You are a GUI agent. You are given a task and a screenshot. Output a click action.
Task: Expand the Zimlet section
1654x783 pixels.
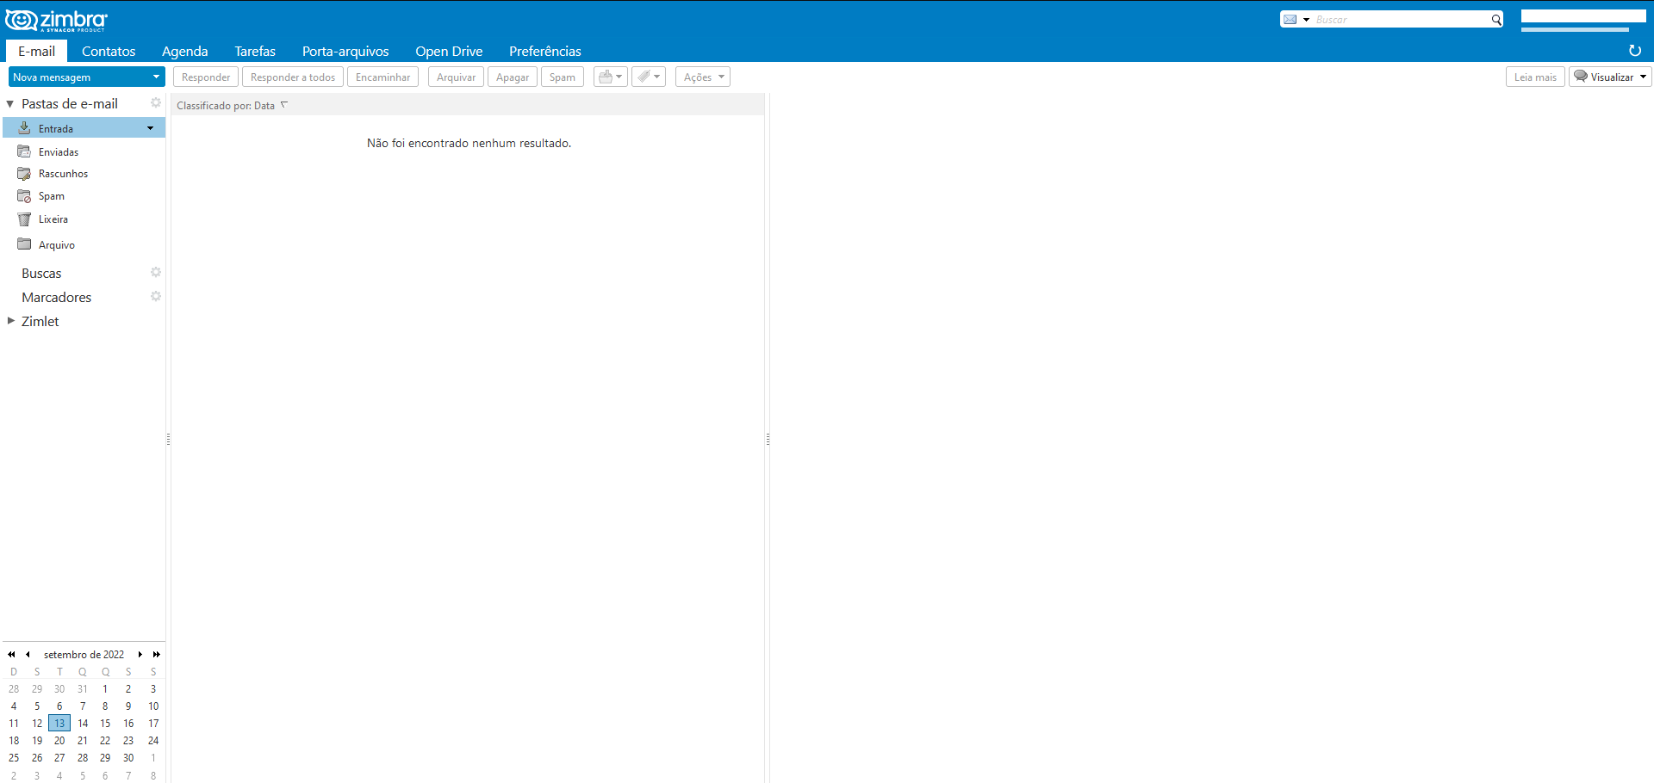[x=11, y=321]
